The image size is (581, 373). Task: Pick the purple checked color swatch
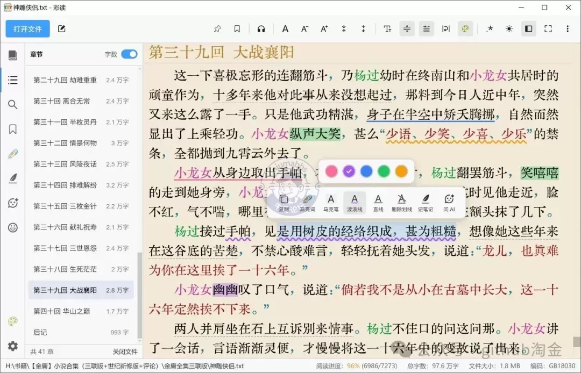(349, 171)
